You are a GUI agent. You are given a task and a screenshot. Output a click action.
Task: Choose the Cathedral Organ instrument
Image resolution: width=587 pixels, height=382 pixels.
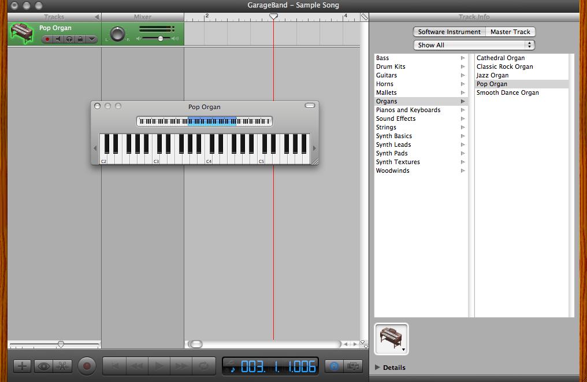[x=522, y=58]
